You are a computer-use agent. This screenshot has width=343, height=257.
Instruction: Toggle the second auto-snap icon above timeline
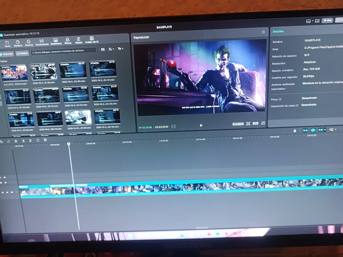313,130
